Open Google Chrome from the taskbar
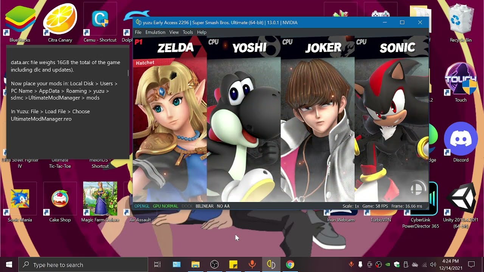484x272 pixels. coord(290,264)
